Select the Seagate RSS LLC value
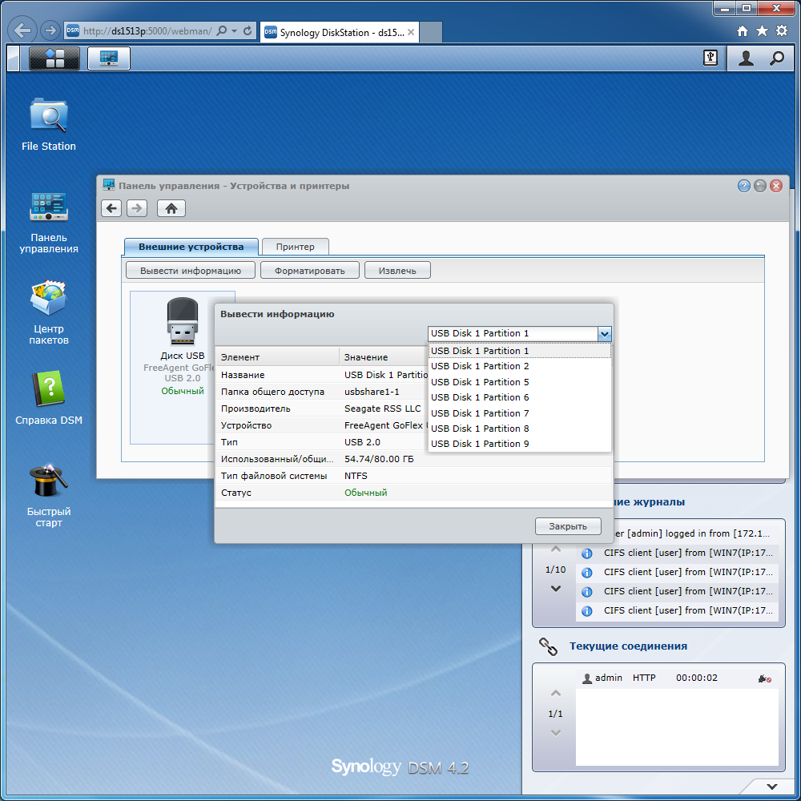The image size is (801, 801). click(x=383, y=409)
